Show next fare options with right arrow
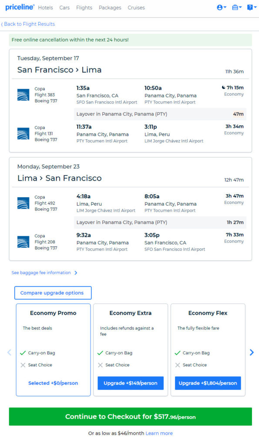The height and width of the screenshot is (447, 259). 252,352
